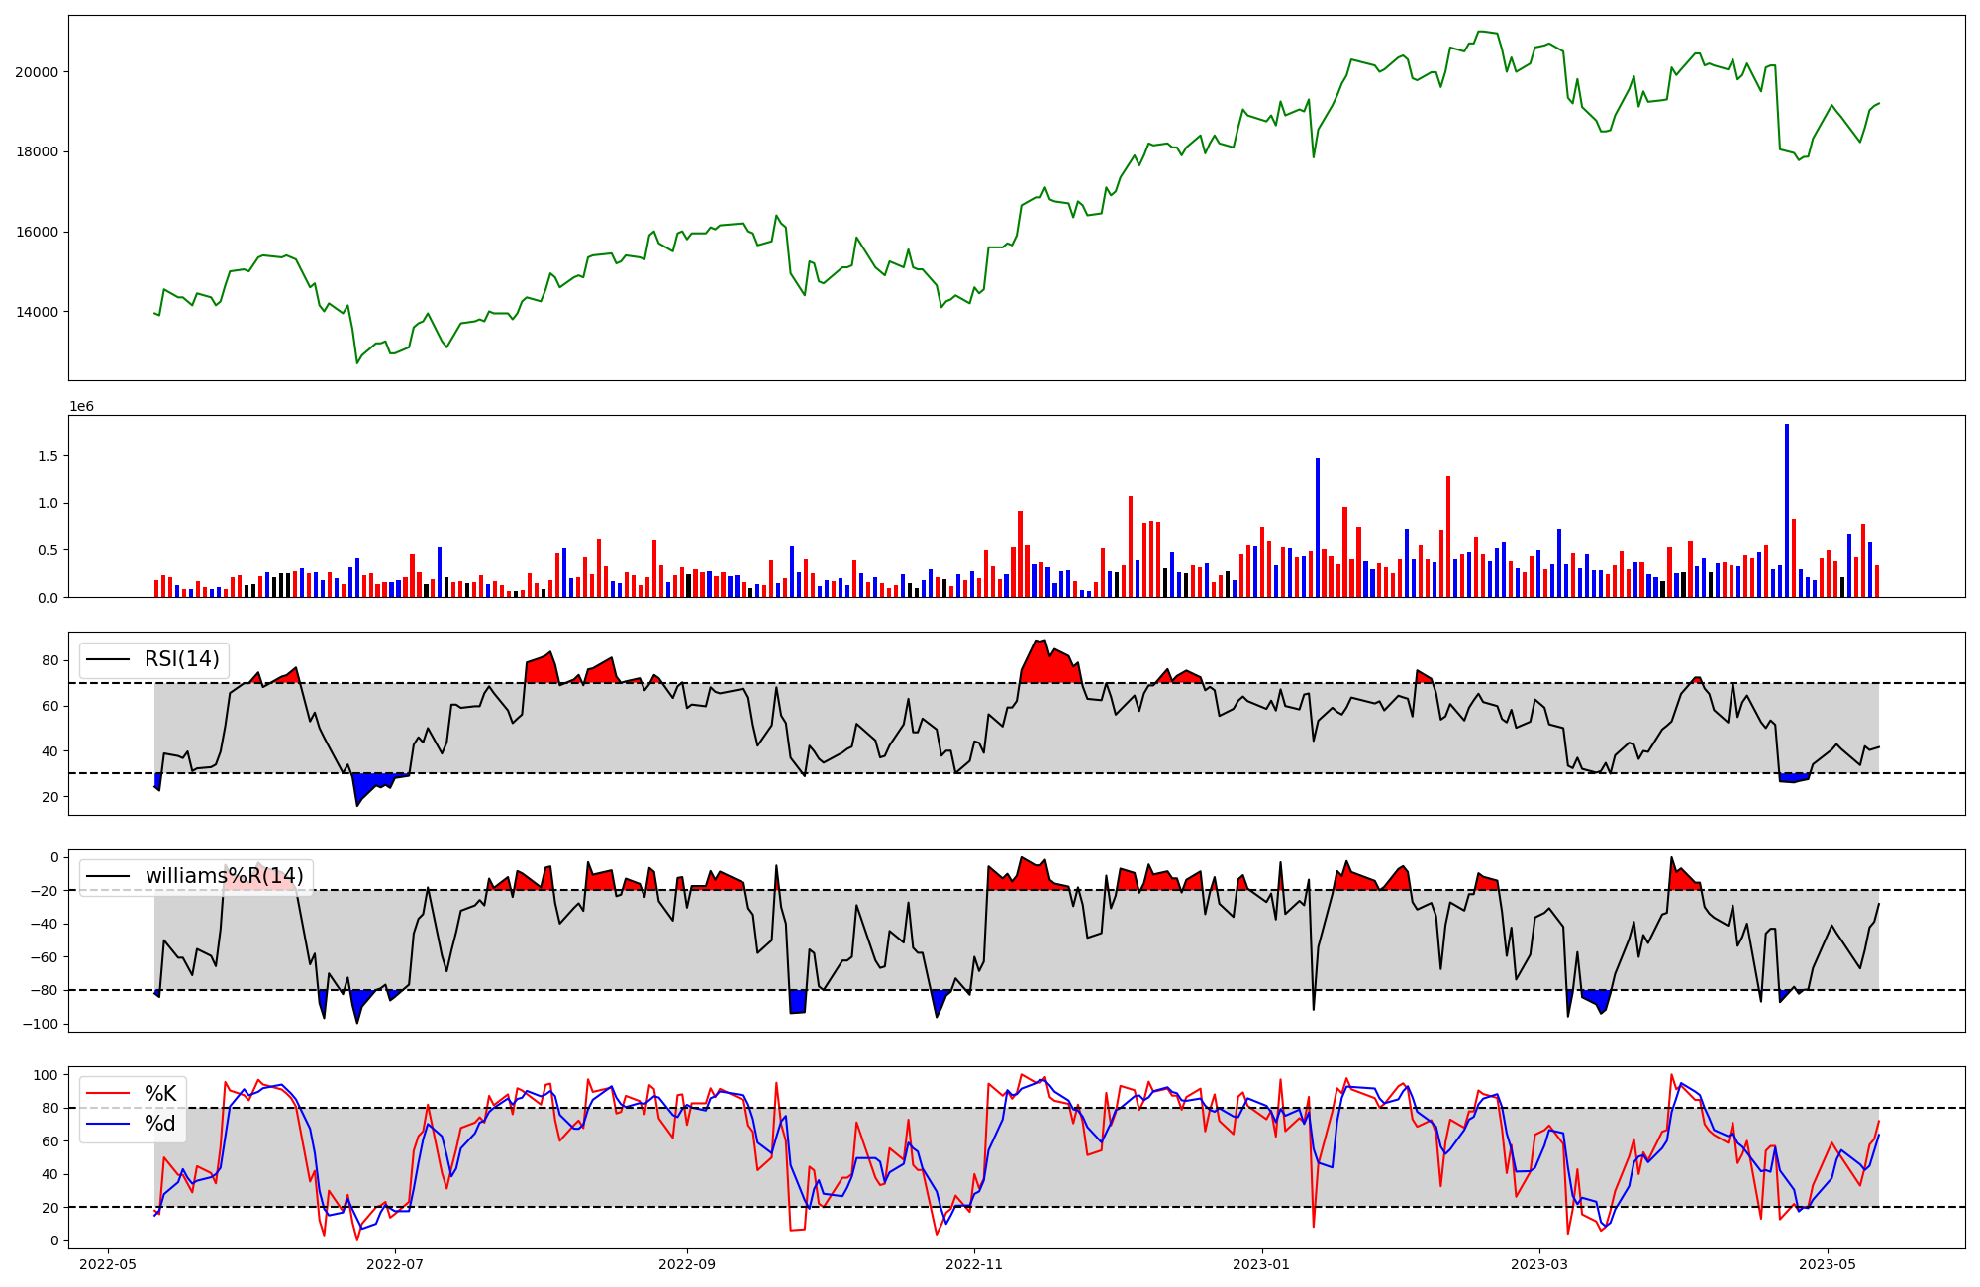Click the lowest point of the green price line

click(357, 363)
